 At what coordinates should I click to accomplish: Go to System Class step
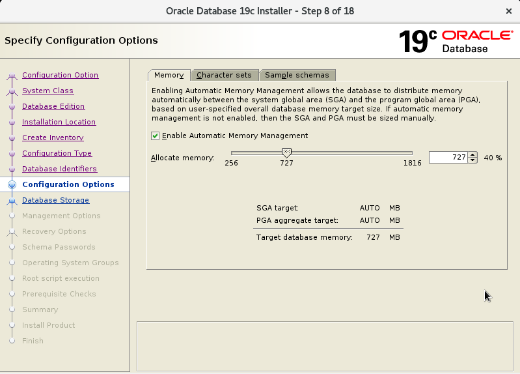pos(48,91)
